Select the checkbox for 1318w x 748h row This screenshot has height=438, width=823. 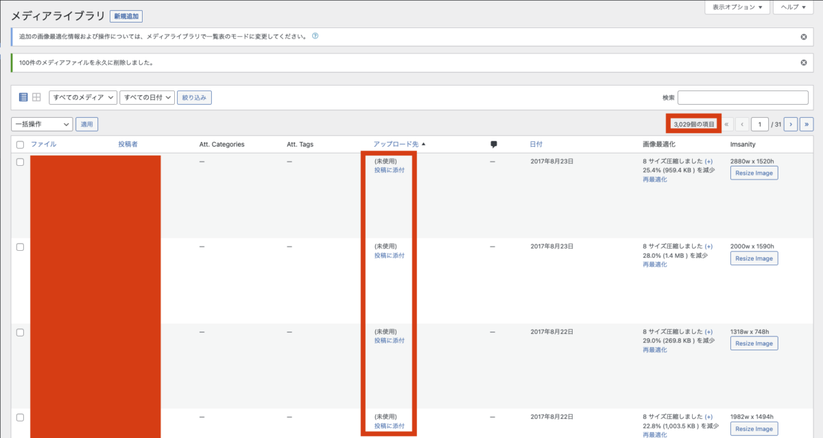[x=20, y=332]
